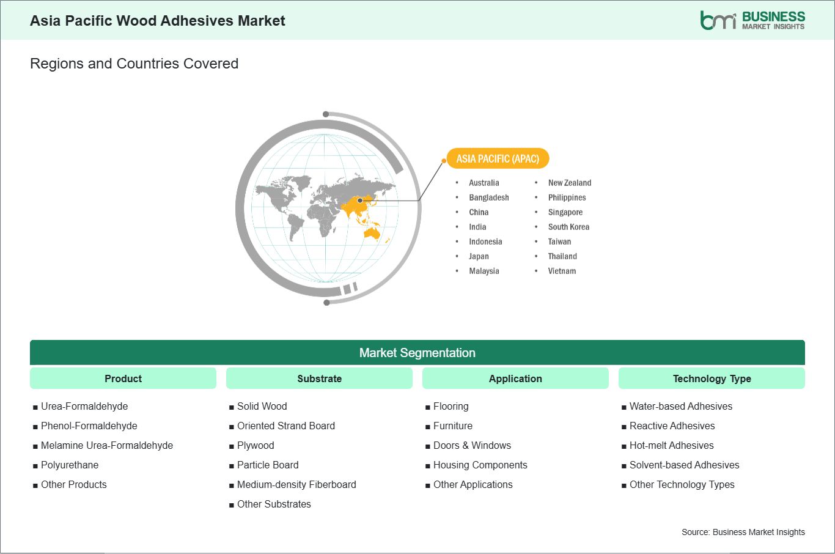Click 'Other Products' list item

pyautogui.click(x=74, y=484)
